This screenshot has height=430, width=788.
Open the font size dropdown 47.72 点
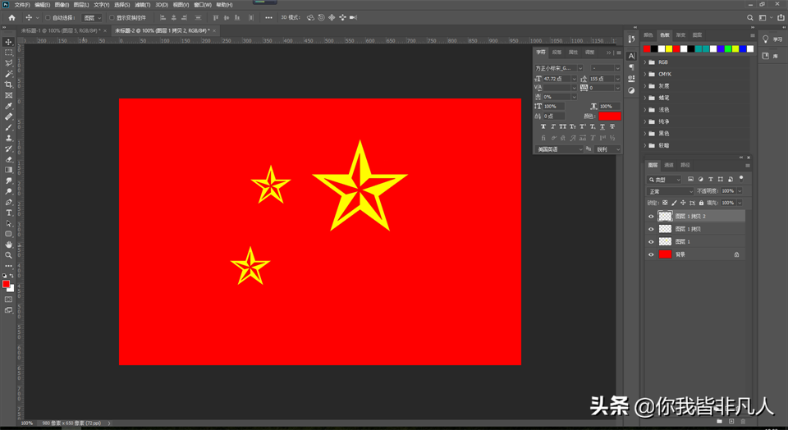pos(574,79)
